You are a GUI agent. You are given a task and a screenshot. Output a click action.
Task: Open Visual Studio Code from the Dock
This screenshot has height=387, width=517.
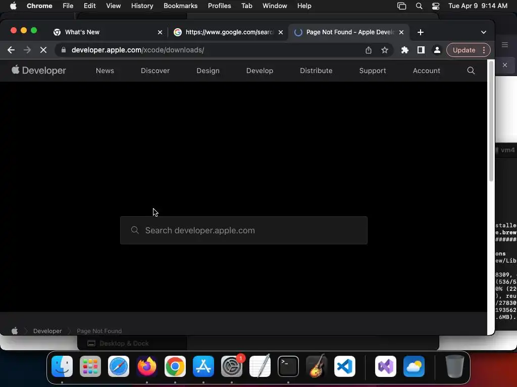(x=344, y=366)
